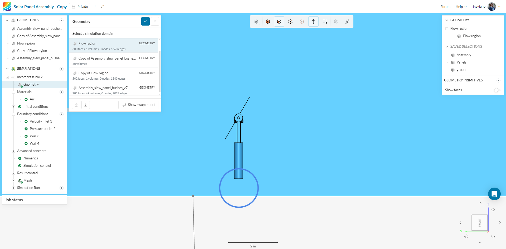The height and width of the screenshot is (249, 506).
Task: Select the Air material
Action: click(32, 99)
